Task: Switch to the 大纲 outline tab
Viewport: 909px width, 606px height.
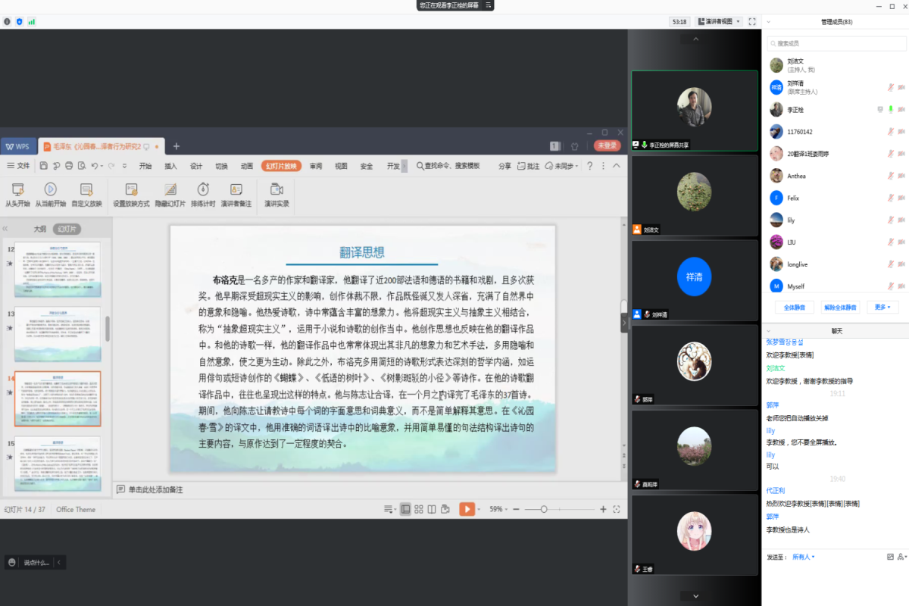Action: [x=39, y=229]
